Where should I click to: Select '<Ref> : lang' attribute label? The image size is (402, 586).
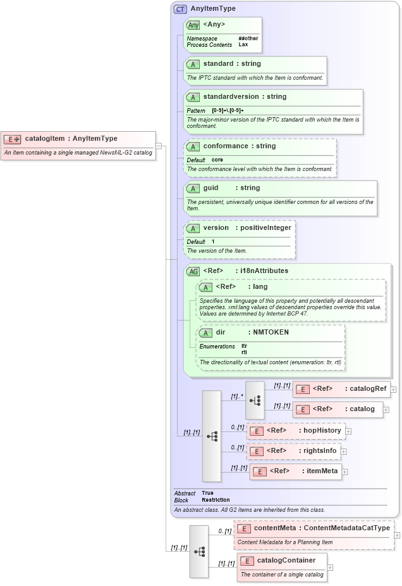pos(241,287)
